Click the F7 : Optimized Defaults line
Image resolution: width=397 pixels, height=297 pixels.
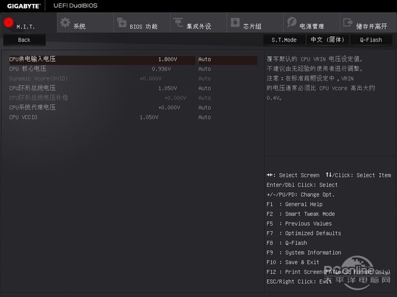tap(304, 233)
